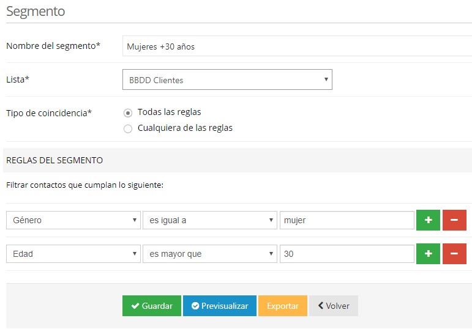Expand the 'es mayor que' operator dropdown
Image resolution: width=472 pixels, height=329 pixels.
(209, 254)
